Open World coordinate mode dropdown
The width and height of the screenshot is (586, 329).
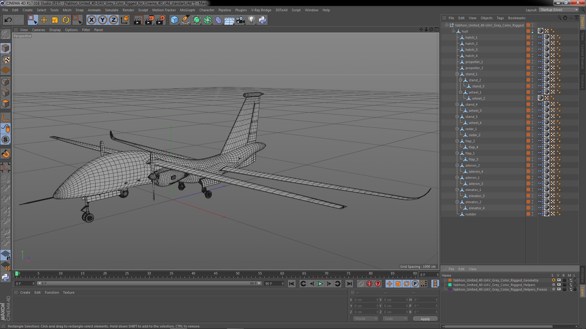[365, 319]
